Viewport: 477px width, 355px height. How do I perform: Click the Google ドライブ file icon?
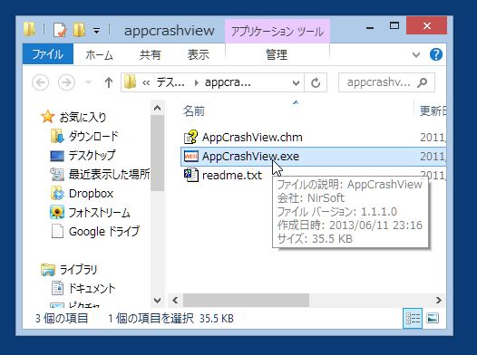[x=57, y=232]
